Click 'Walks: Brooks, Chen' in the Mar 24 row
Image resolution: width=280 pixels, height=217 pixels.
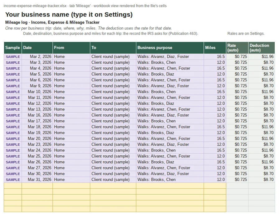click(x=170, y=150)
